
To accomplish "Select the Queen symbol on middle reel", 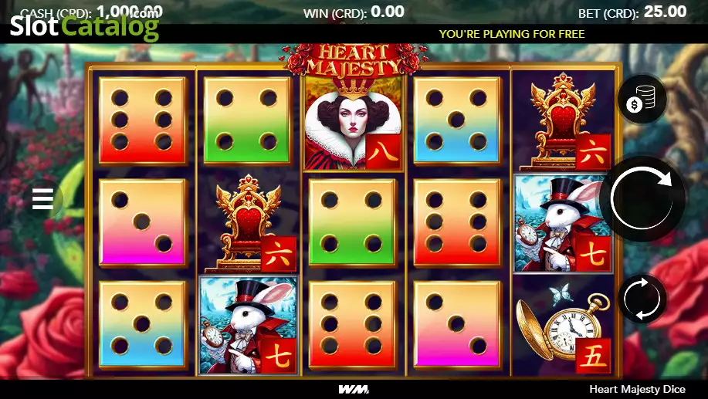I will point(353,123).
